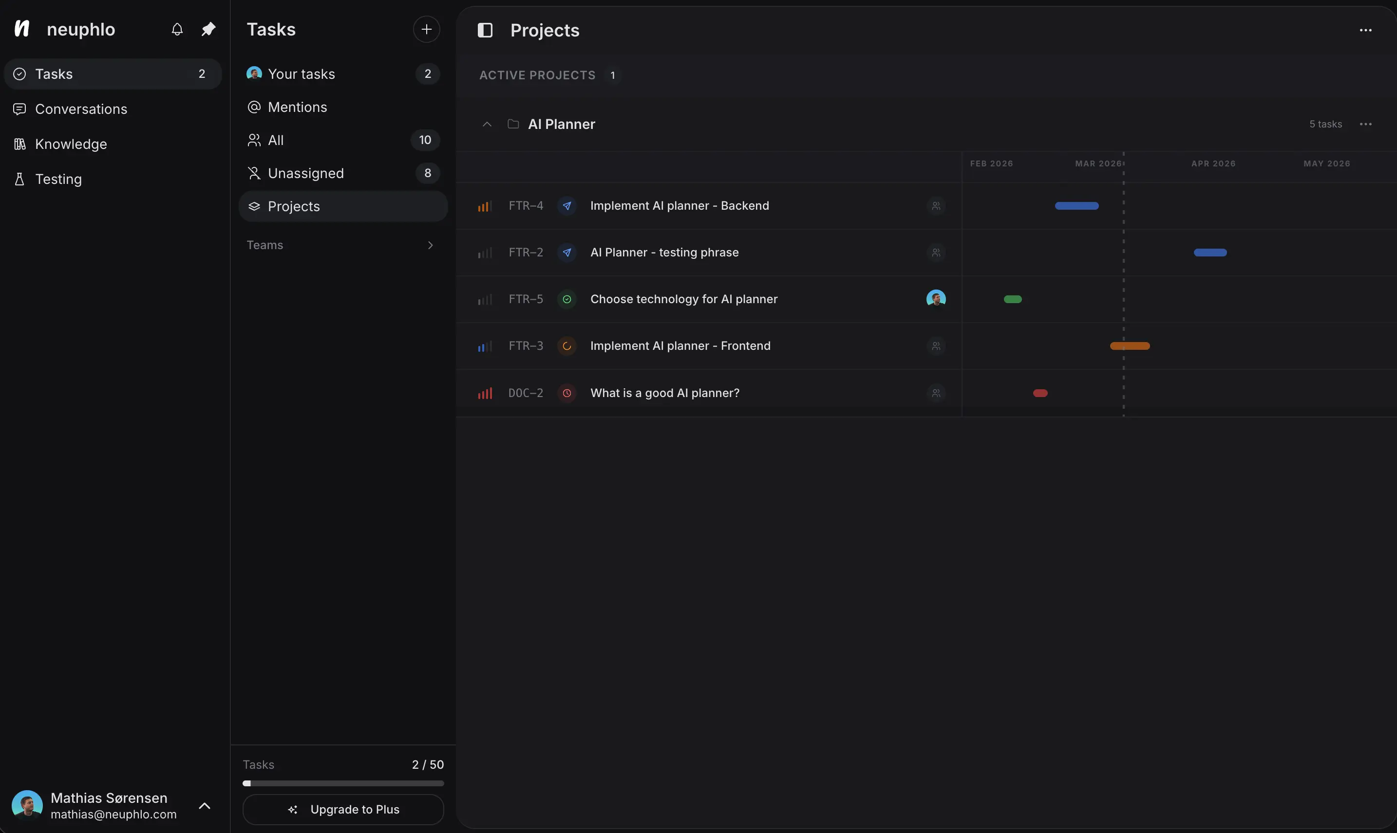
Task: Collapse the sidebar with the panel icon
Action: pyautogui.click(x=484, y=30)
